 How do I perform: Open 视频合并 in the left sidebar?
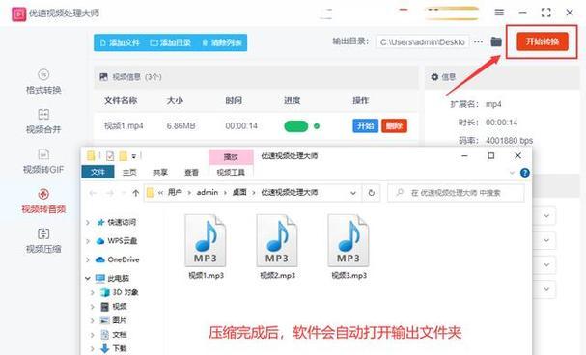(43, 122)
